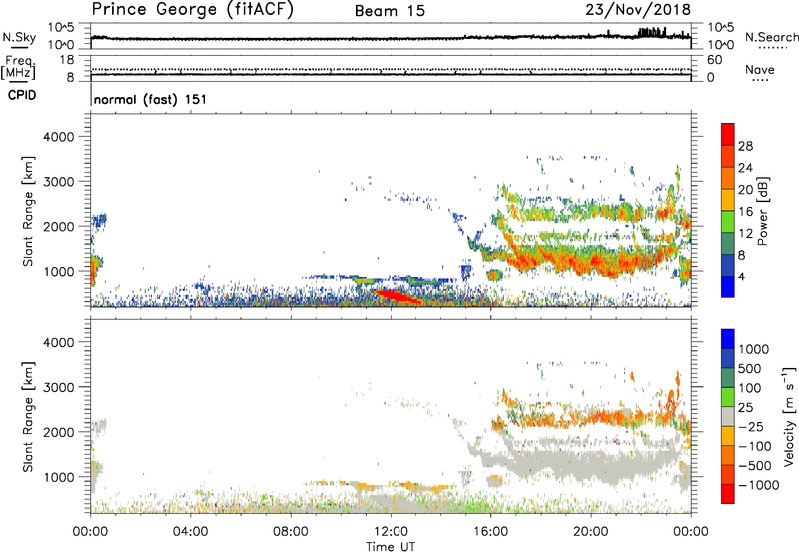
Task: Click the "-100" tick on the Velocity colorbar
Action: (754, 446)
